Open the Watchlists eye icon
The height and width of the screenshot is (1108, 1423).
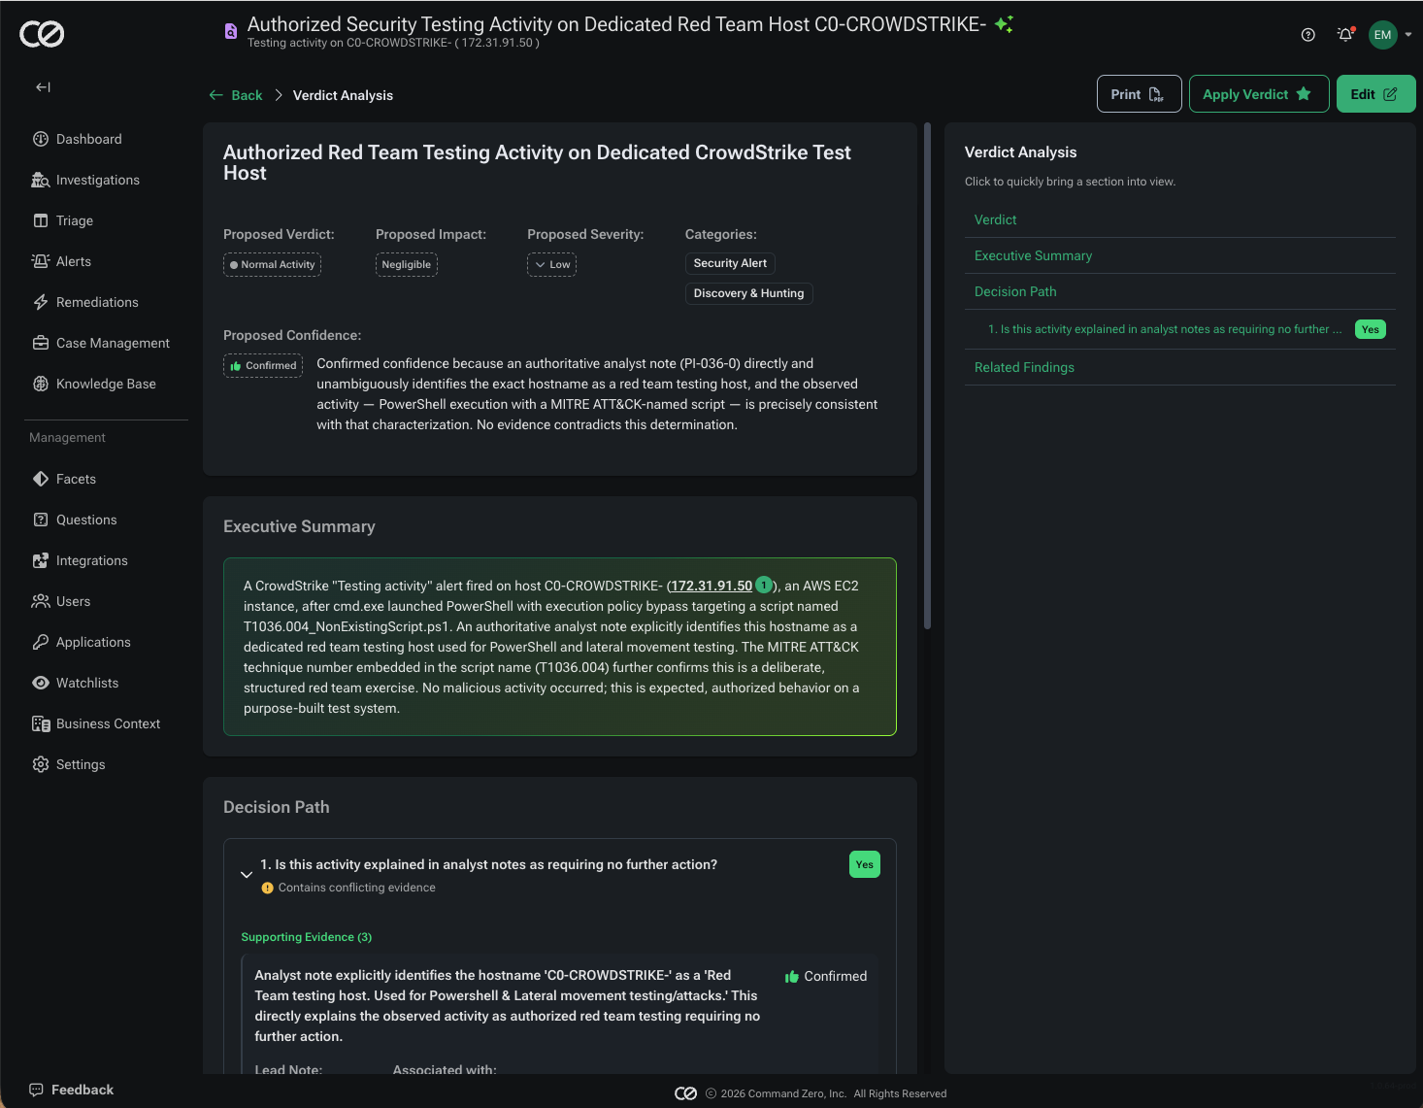pos(41,683)
